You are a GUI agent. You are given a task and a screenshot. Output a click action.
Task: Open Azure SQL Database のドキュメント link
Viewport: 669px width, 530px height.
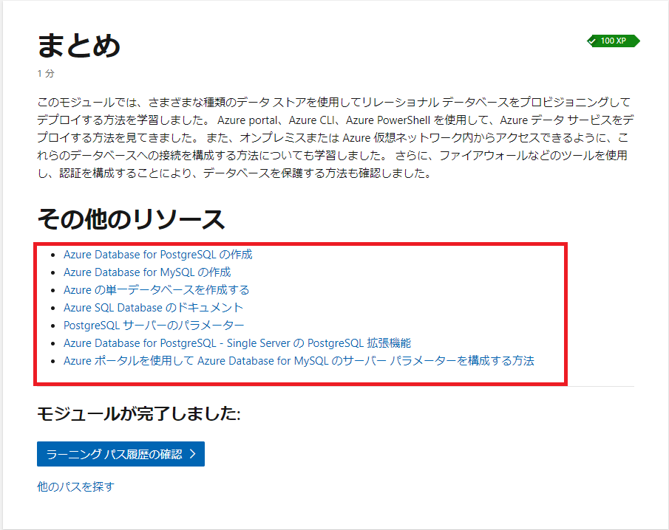tap(153, 308)
